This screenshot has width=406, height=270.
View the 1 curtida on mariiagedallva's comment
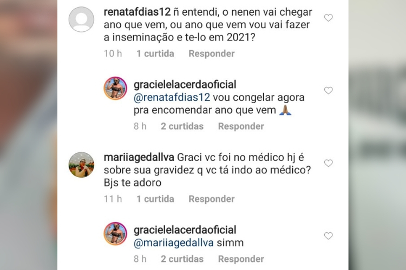pyautogui.click(x=155, y=199)
